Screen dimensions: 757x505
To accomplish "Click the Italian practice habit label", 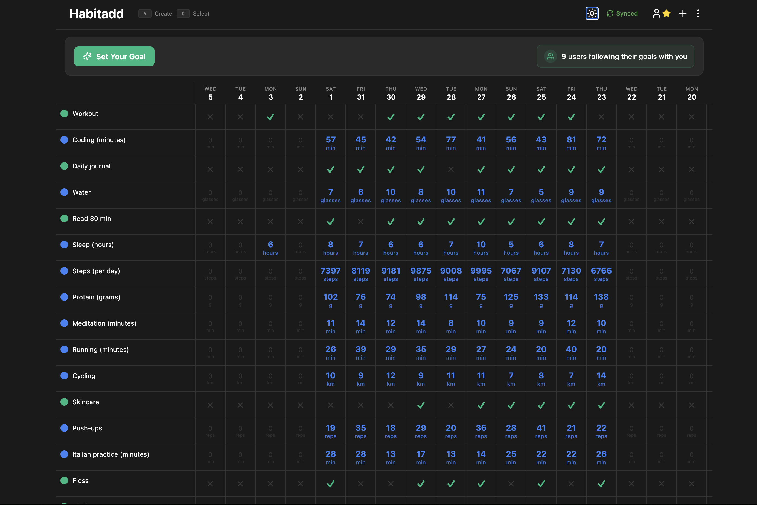I will [x=110, y=454].
